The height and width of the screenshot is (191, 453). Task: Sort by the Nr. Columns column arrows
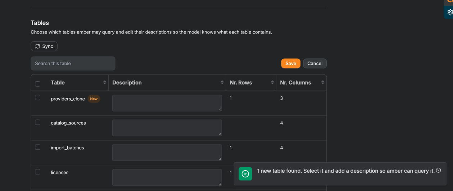pos(323,82)
